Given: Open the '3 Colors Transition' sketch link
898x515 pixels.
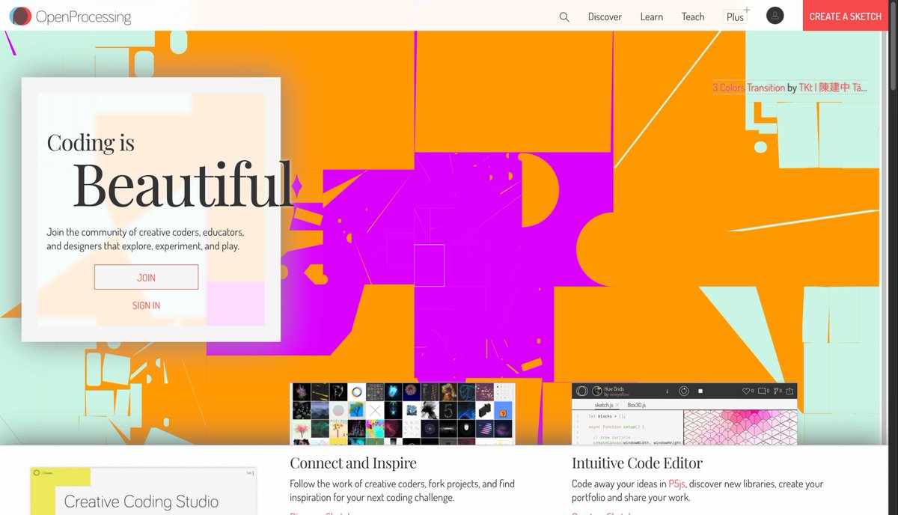Looking at the screenshot, I should [748, 88].
